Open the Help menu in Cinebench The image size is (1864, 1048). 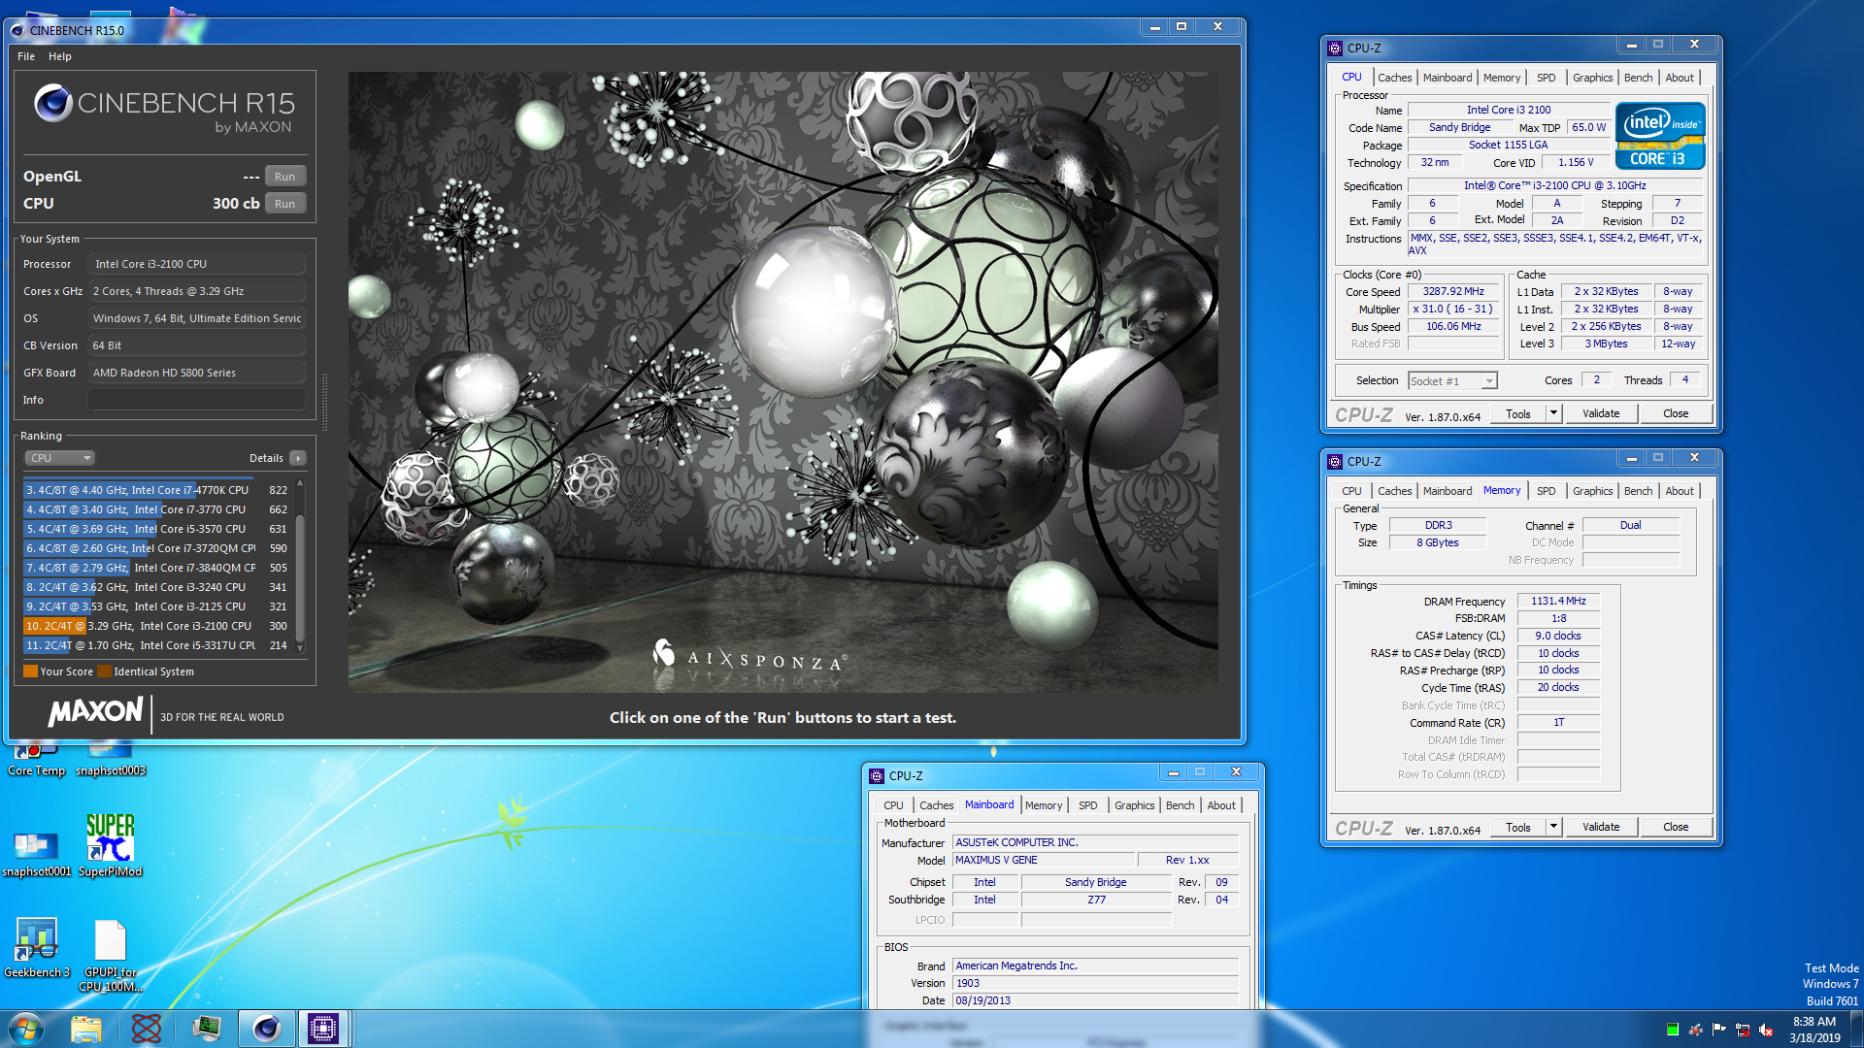pos(60,56)
